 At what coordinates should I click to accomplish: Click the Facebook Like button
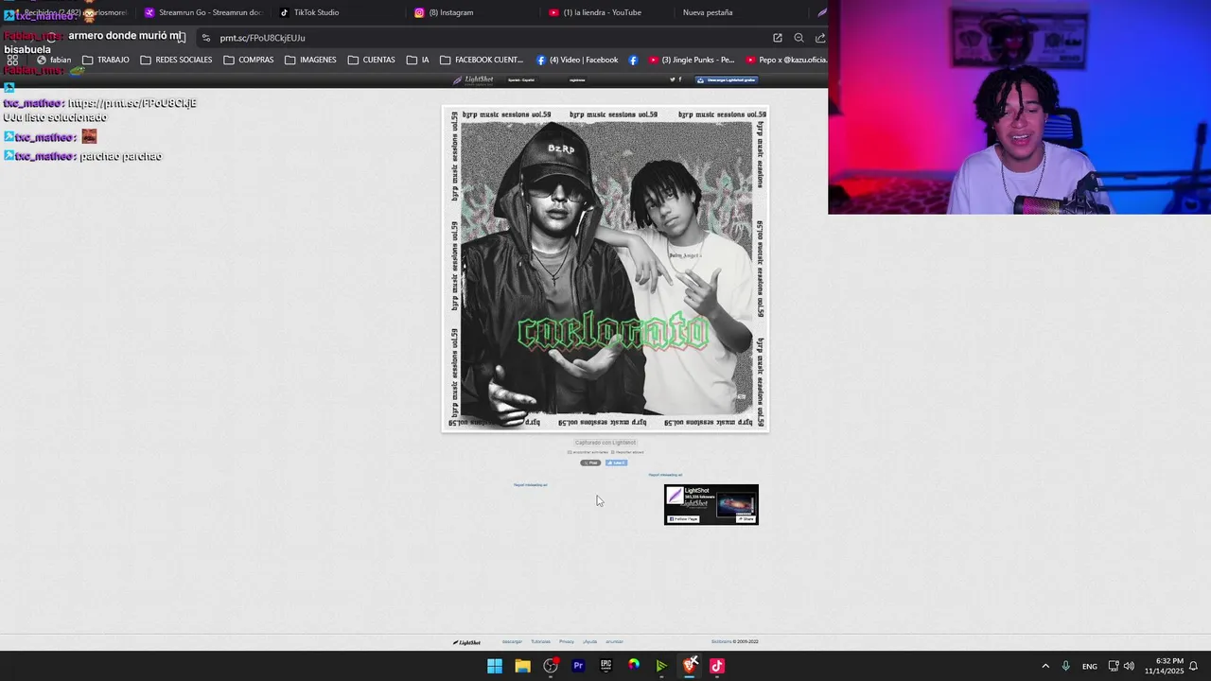coord(616,463)
